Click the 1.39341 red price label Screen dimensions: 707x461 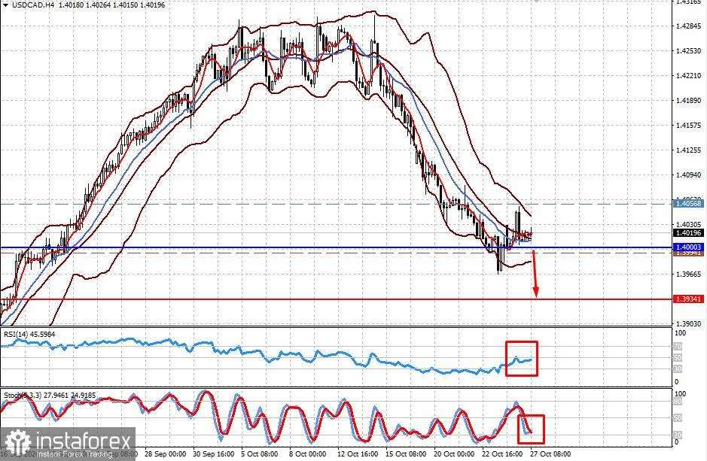(x=688, y=299)
